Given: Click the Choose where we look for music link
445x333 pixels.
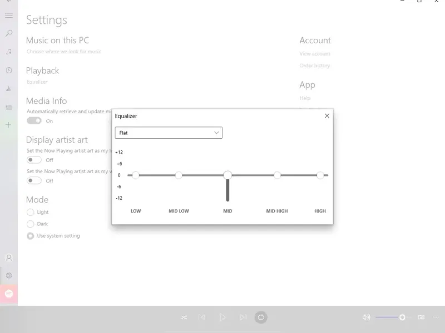Looking at the screenshot, I should click(x=64, y=52).
